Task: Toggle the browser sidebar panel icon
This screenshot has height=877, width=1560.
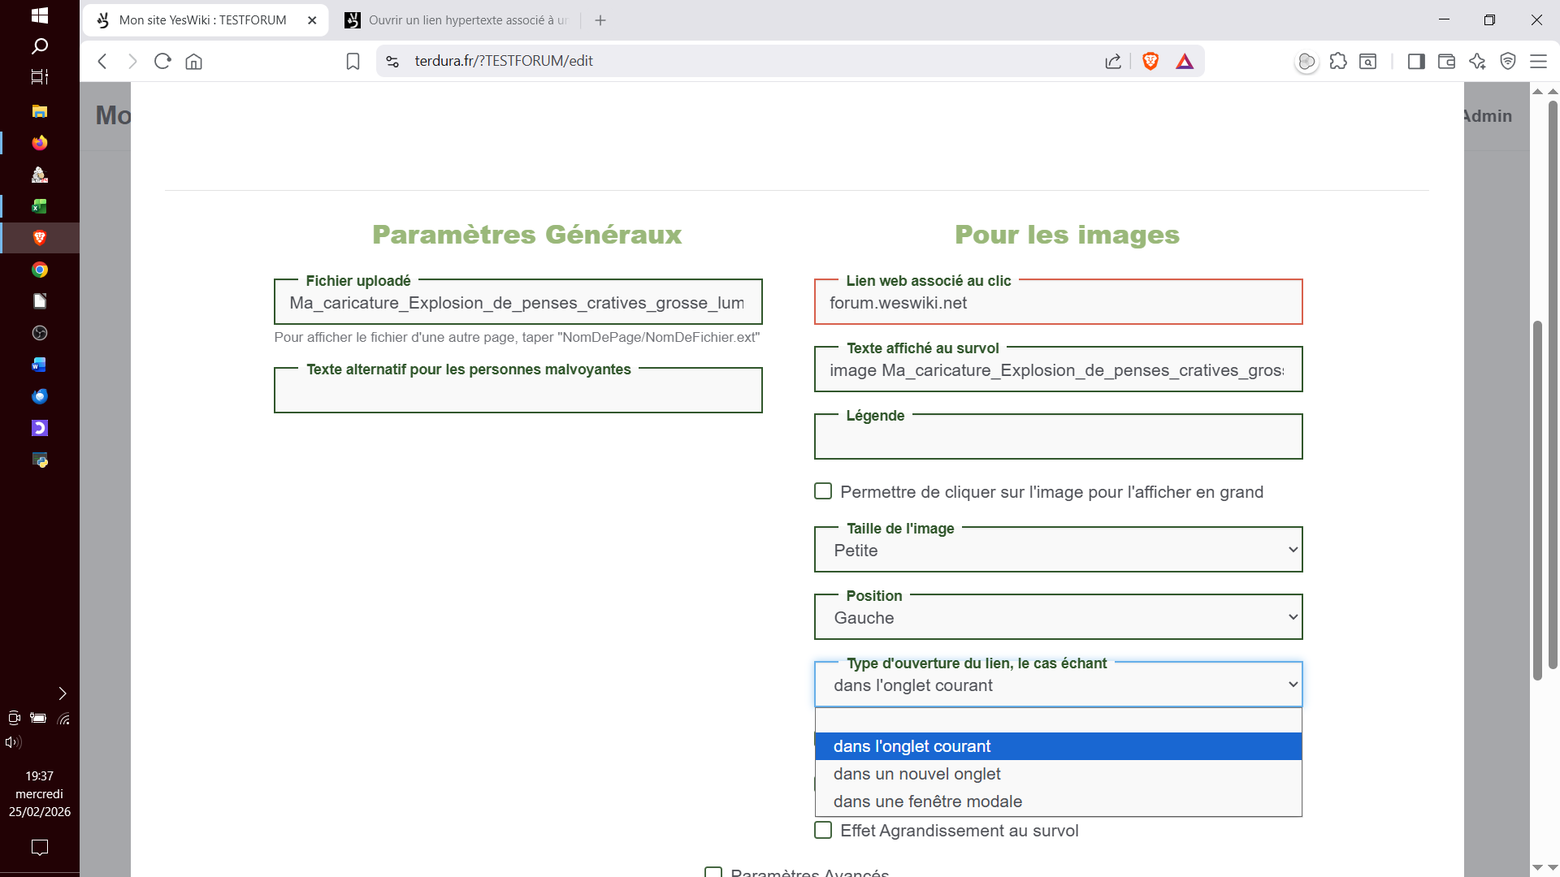Action: 1416,61
